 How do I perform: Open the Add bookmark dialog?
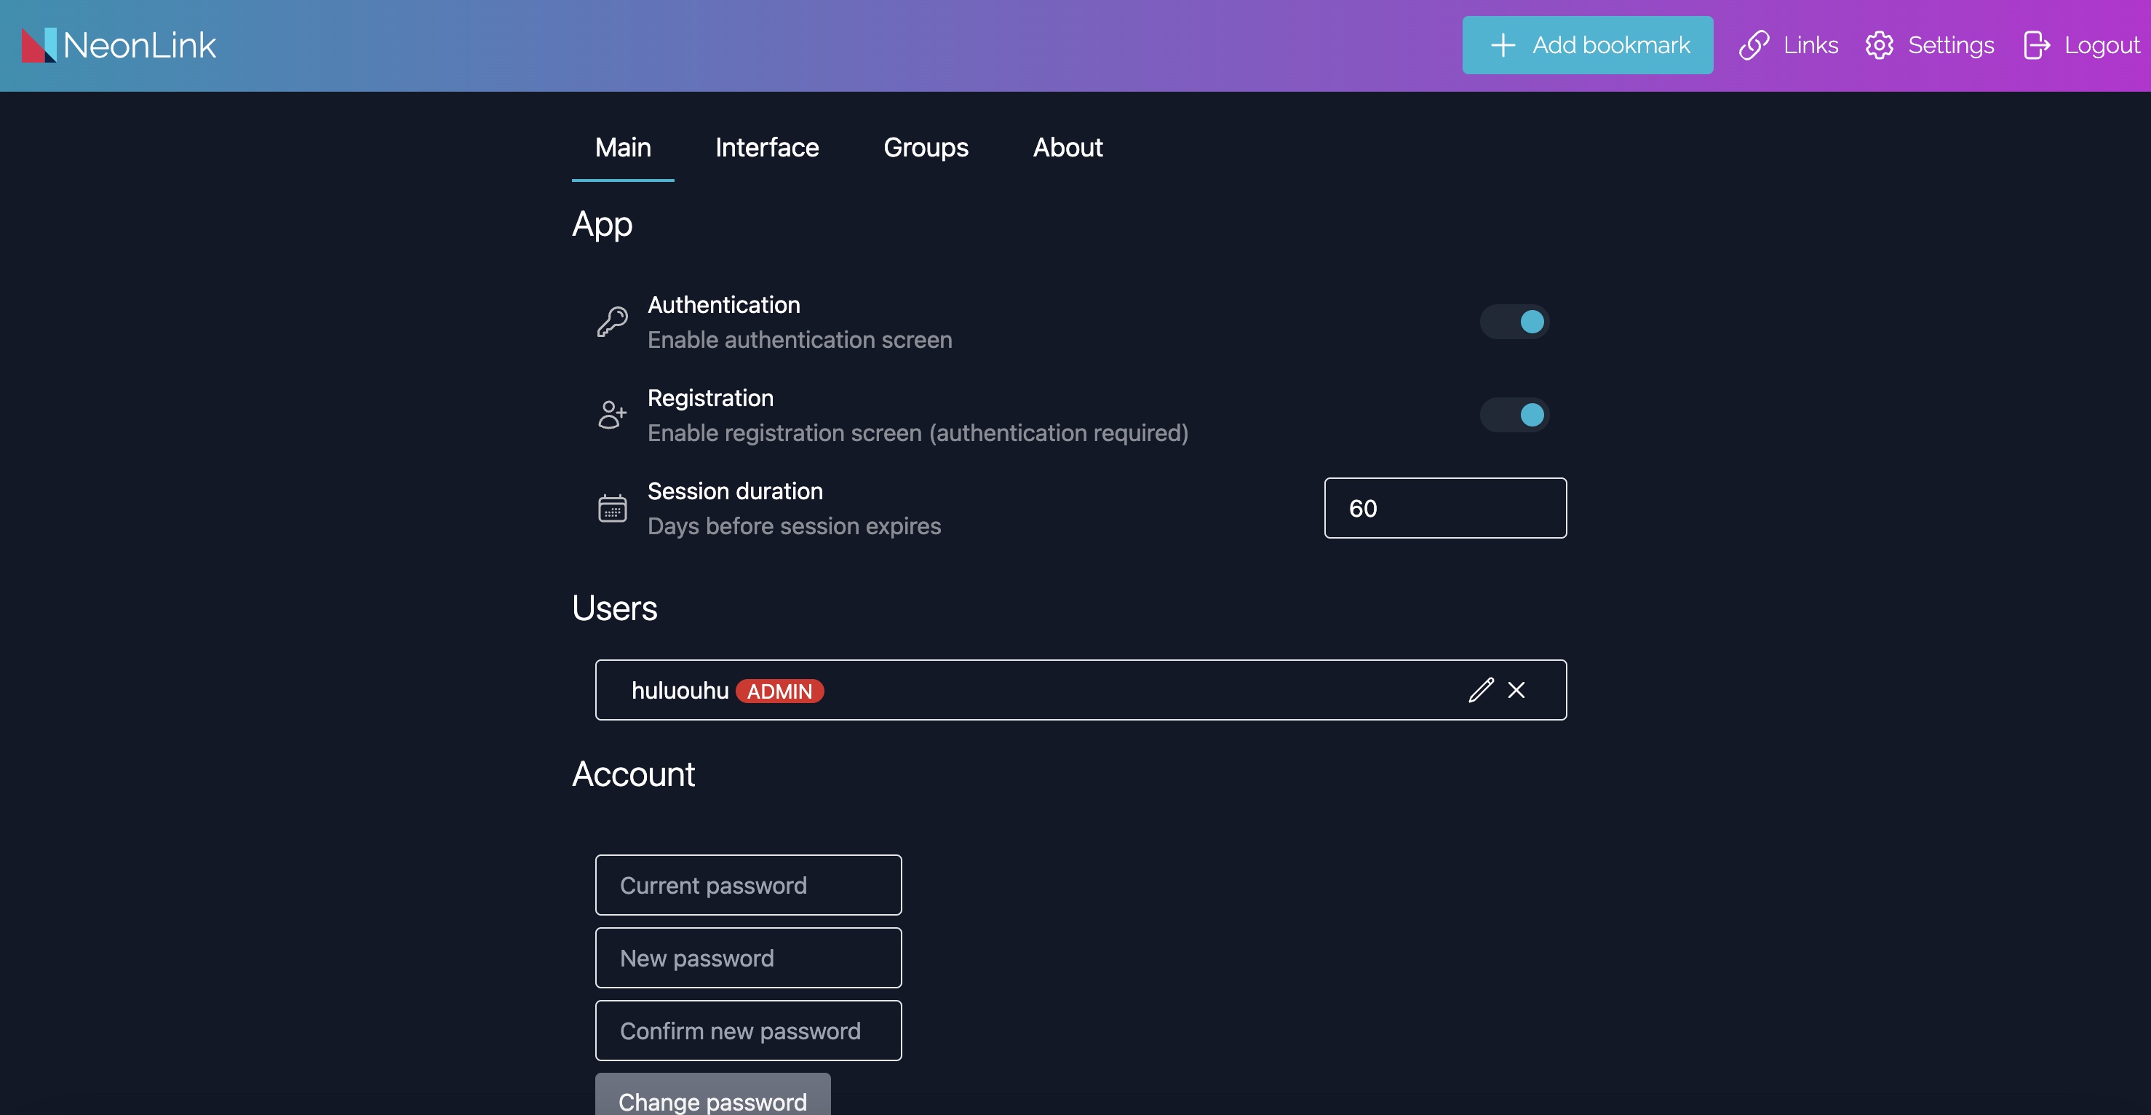tap(1587, 45)
